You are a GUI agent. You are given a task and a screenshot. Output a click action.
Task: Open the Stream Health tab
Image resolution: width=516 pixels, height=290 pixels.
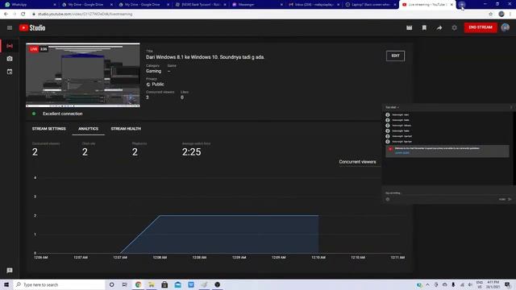point(126,129)
